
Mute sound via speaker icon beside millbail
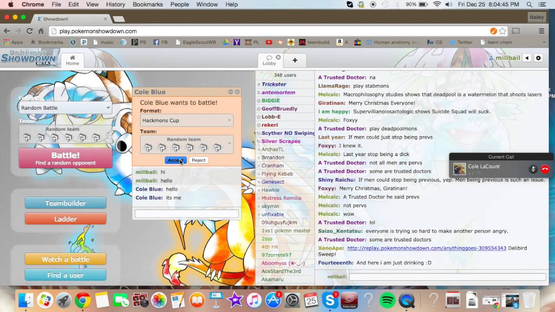pos(527,58)
